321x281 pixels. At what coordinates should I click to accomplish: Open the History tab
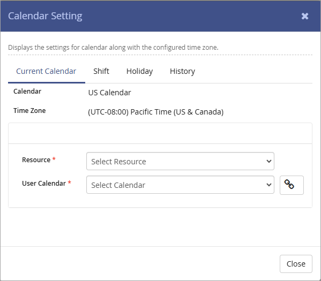pos(182,71)
